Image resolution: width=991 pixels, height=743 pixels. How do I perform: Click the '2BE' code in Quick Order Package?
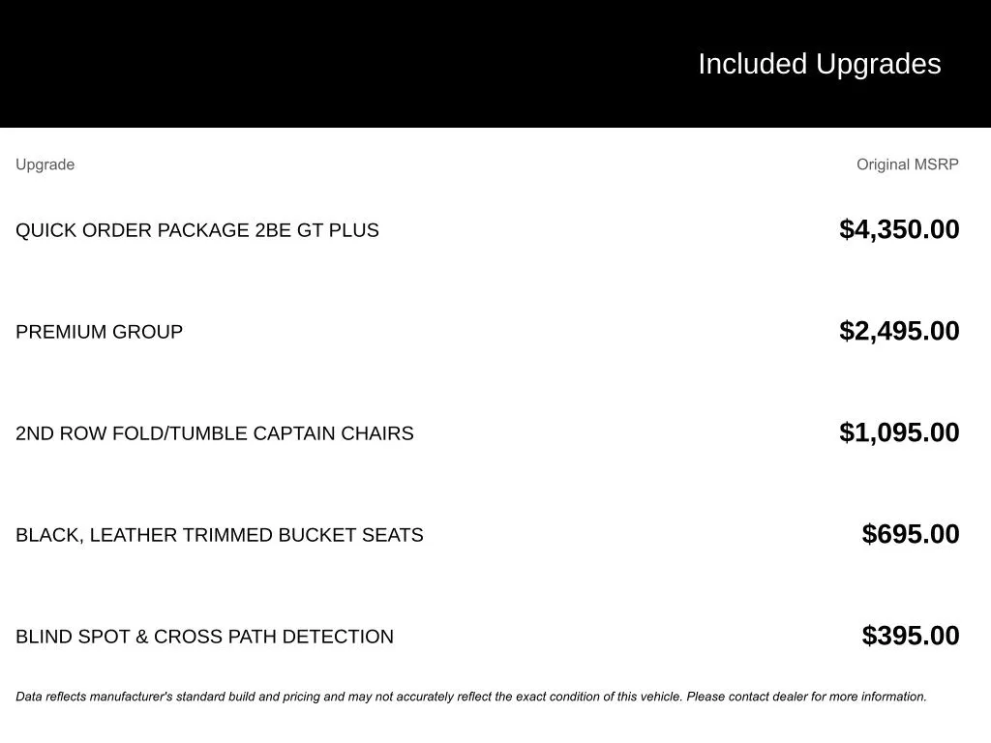(273, 230)
